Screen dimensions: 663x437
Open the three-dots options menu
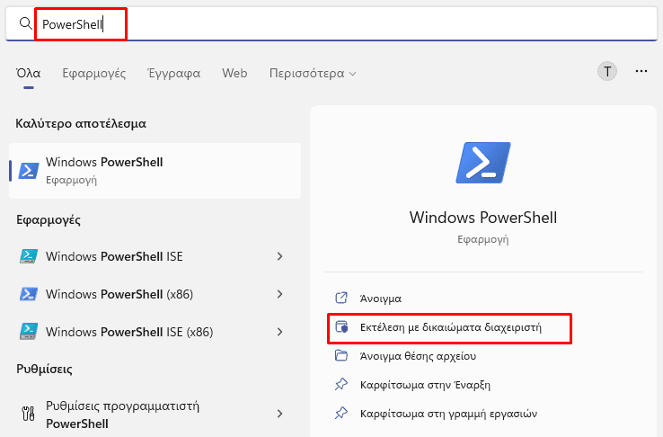641,71
